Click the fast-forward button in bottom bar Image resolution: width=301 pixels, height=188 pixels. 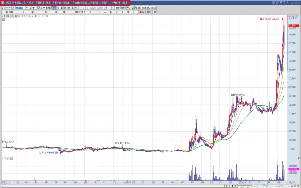point(236,186)
